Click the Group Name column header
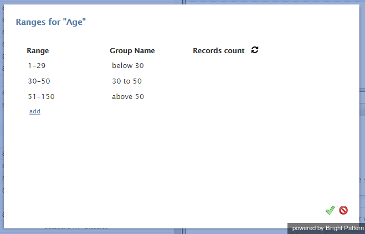Screen dimensions: 365x234 point(132,51)
